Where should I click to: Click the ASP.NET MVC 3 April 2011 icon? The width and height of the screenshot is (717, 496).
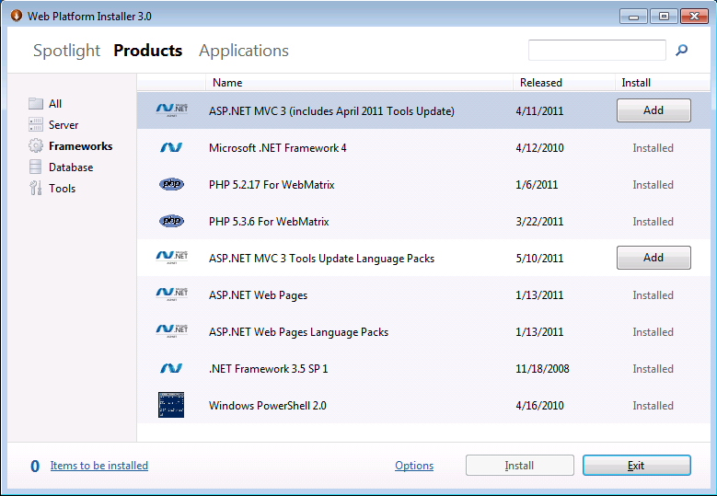tap(172, 110)
